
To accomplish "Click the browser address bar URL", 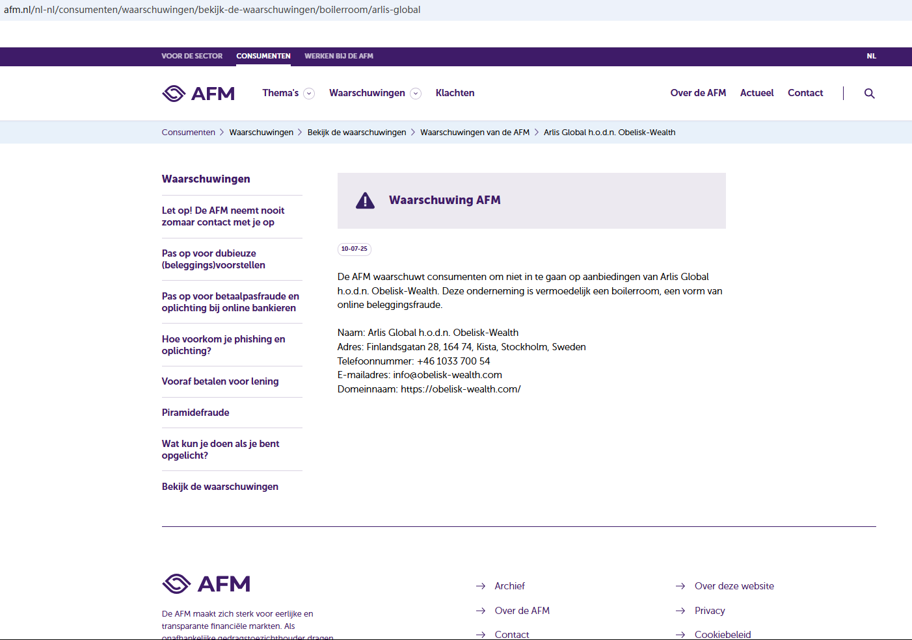I will pos(212,10).
